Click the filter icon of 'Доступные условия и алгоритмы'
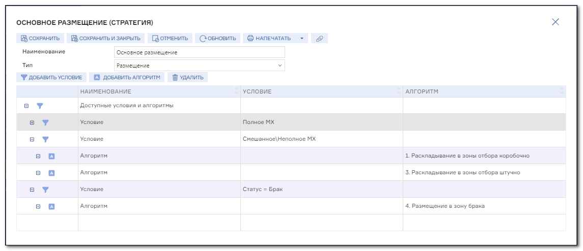583x251 pixels. tap(40, 106)
